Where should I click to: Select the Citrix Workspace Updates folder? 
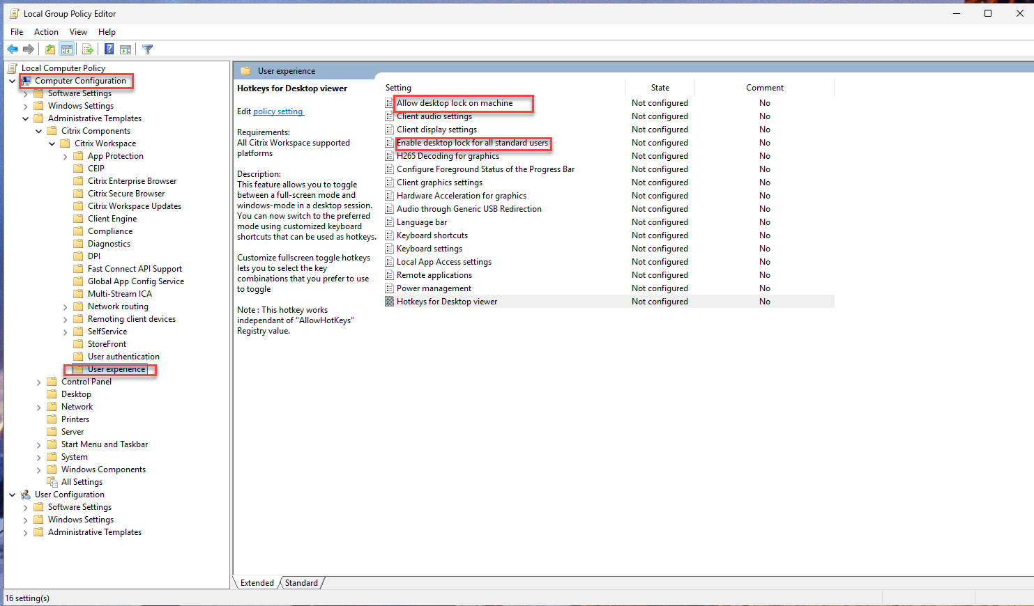(x=135, y=206)
